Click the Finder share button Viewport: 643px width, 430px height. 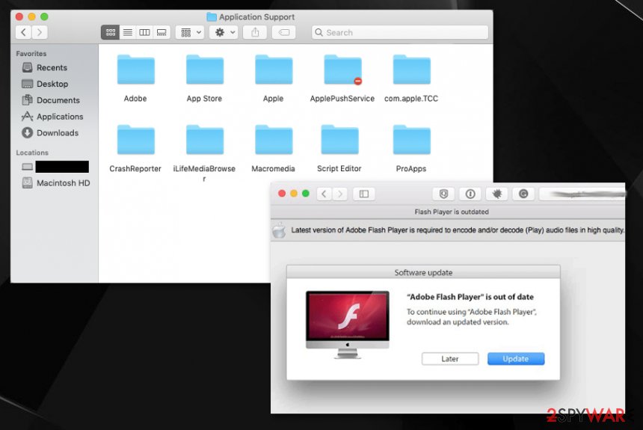(255, 32)
